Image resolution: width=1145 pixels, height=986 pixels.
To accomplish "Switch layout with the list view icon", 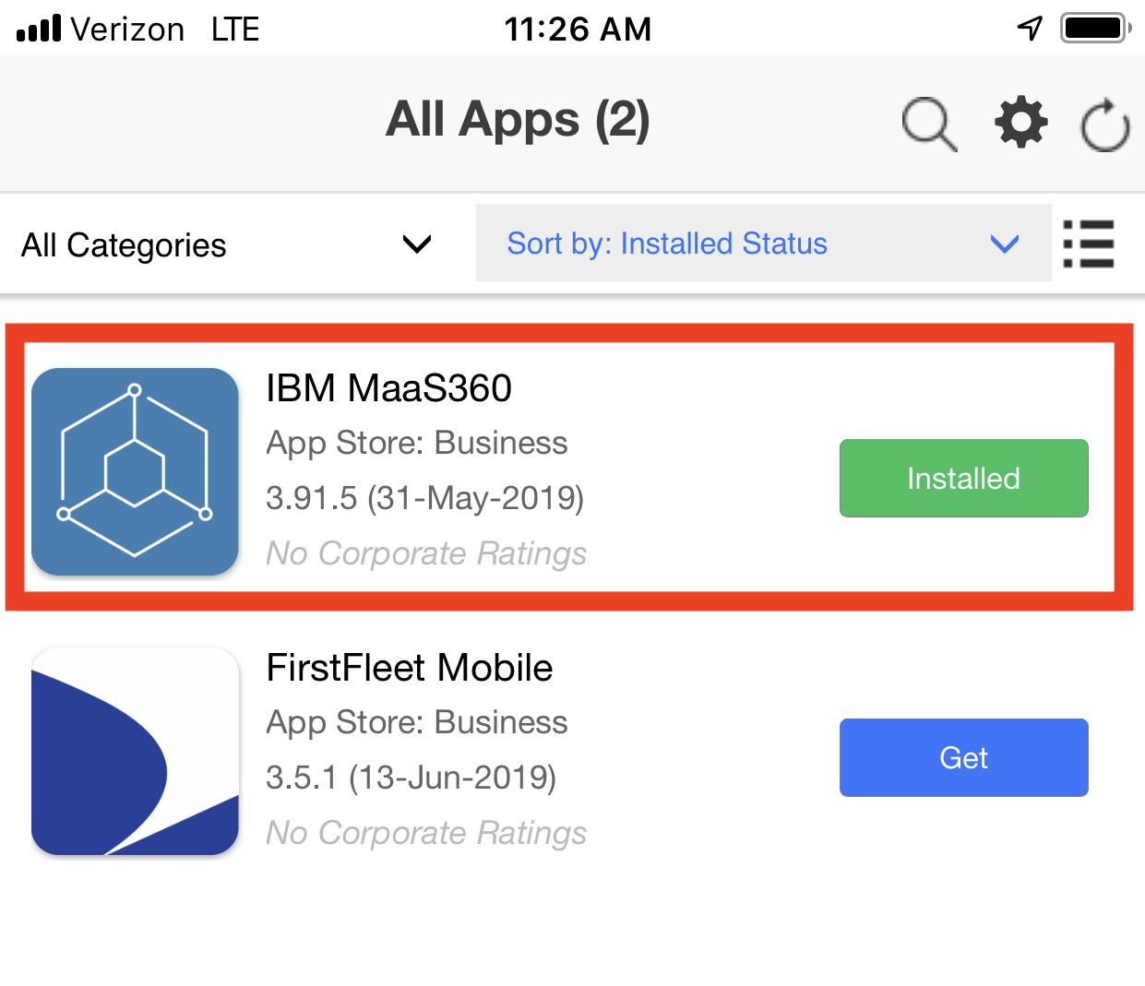I will [x=1089, y=244].
